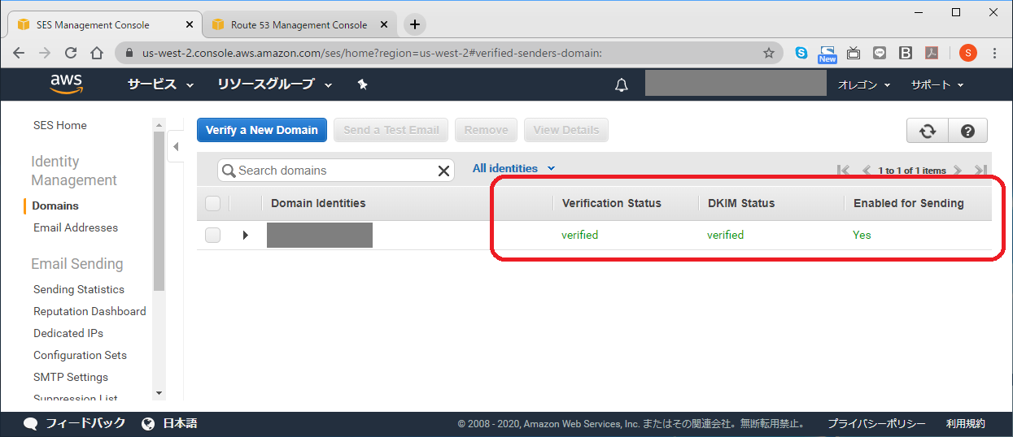
Task: Click the browser back arrow
Action: pos(20,53)
